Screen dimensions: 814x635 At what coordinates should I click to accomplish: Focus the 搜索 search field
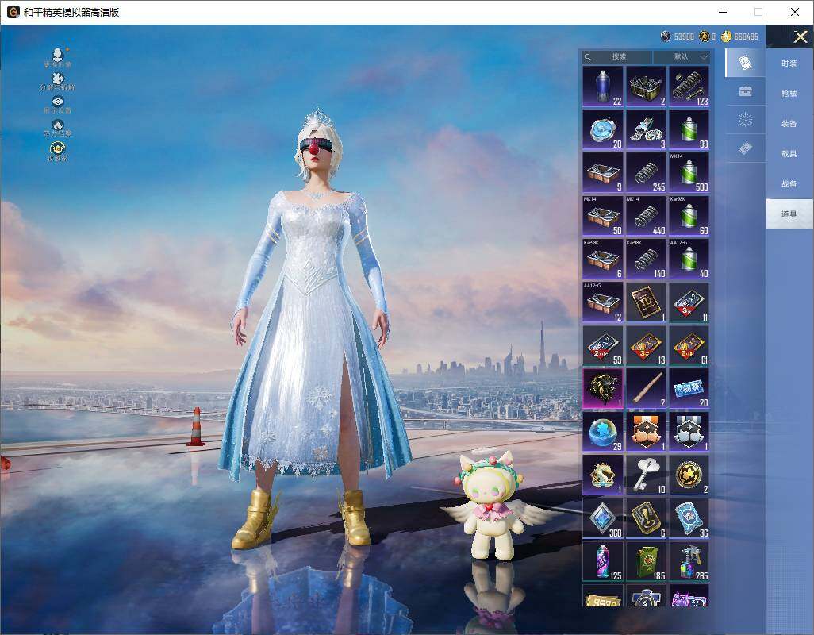617,56
